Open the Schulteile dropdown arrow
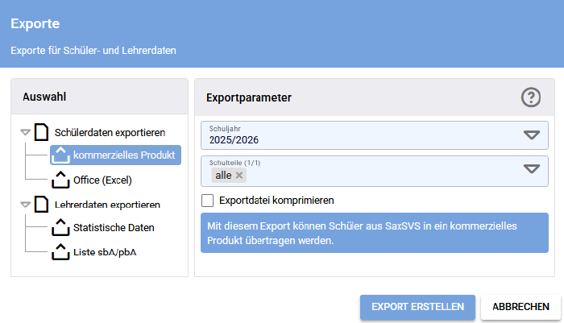The height and width of the screenshot is (323, 564). click(x=531, y=169)
